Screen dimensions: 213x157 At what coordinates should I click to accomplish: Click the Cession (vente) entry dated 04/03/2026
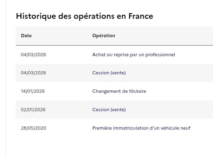109,73
